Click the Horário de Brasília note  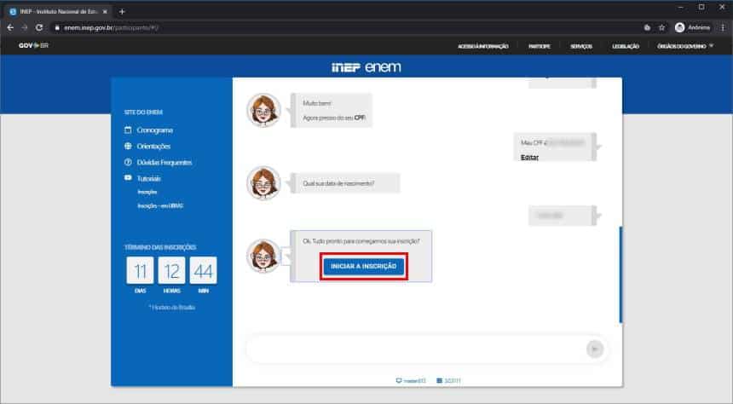172,307
